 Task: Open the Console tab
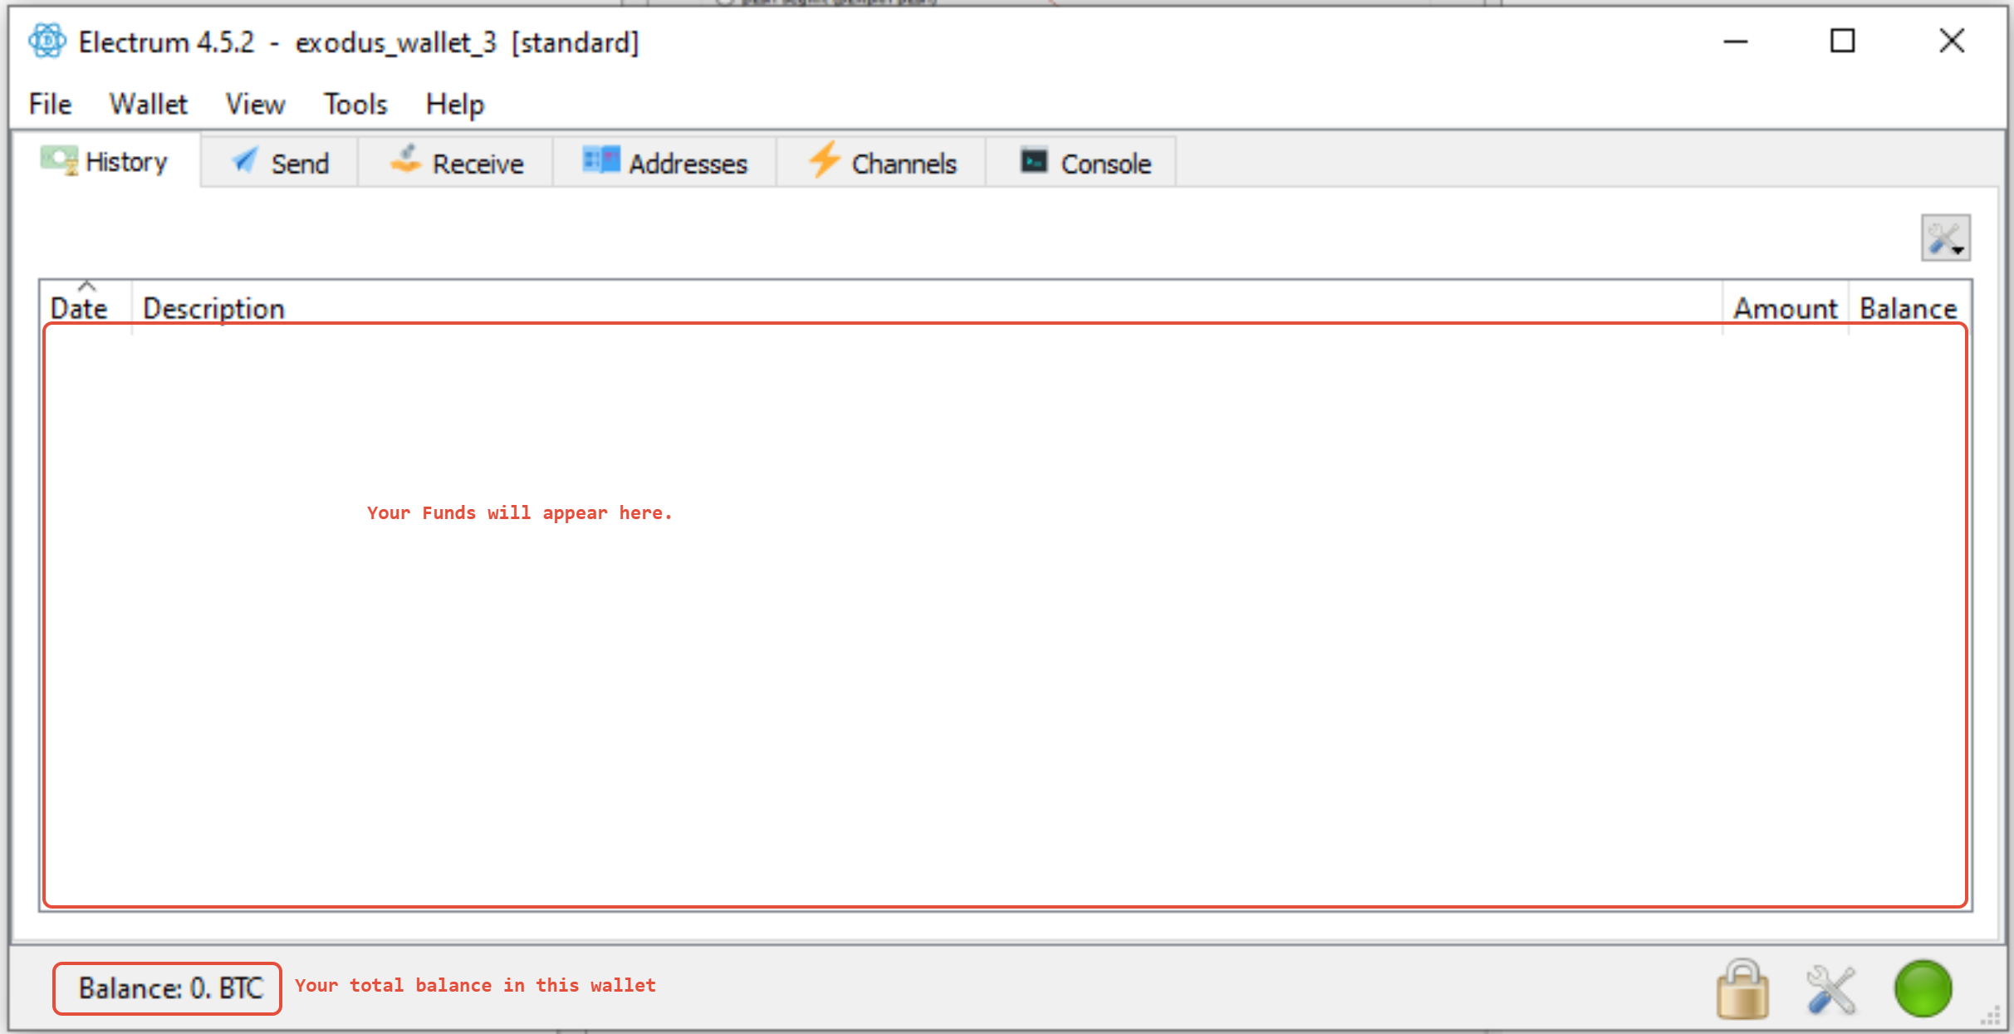pos(1085,163)
